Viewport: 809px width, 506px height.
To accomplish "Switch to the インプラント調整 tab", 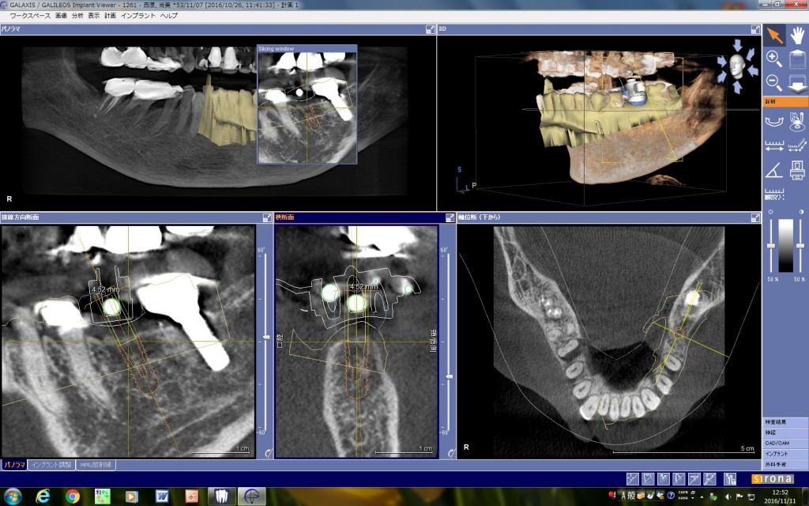I will tap(51, 465).
